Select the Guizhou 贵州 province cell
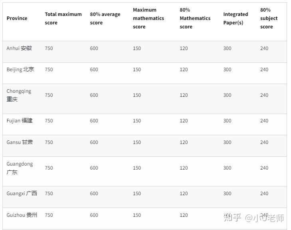The image size is (291, 230). click(x=22, y=215)
